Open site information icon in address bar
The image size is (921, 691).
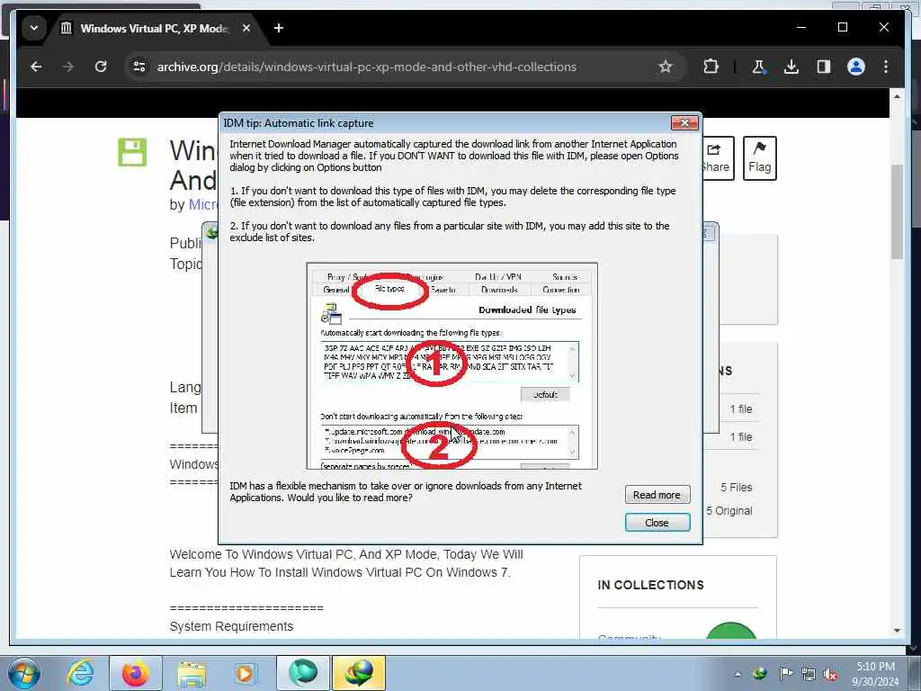pos(139,67)
